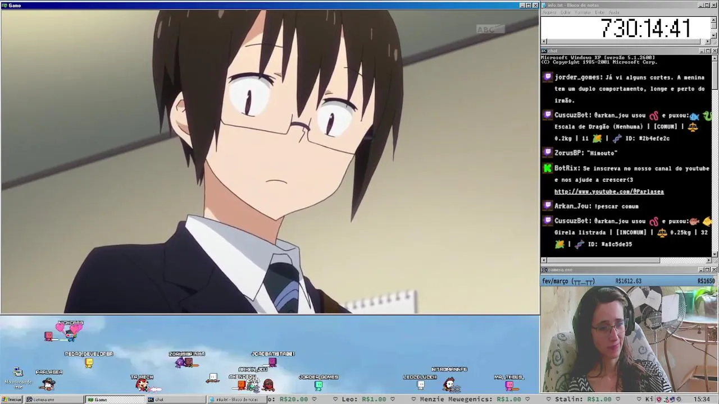Open the Formatar menu in Bloco de notas

pos(583,12)
